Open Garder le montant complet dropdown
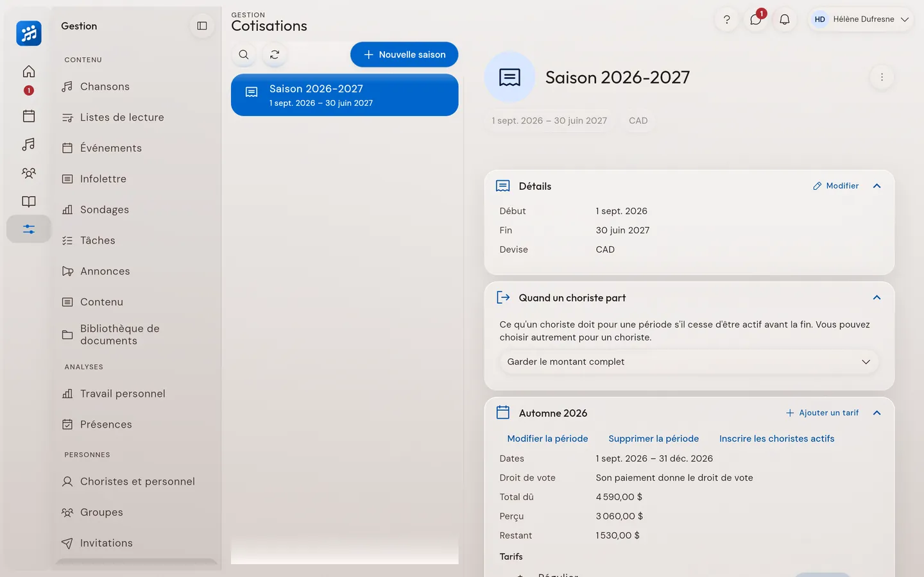The width and height of the screenshot is (924, 577). click(689, 362)
